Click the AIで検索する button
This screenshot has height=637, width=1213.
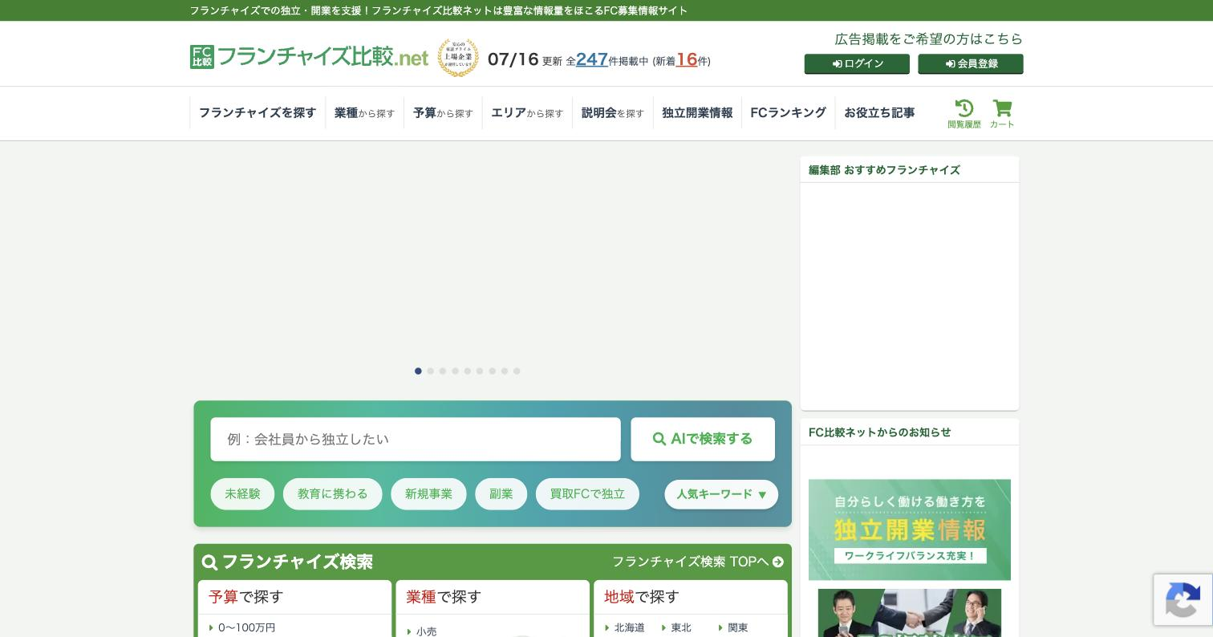(x=703, y=439)
